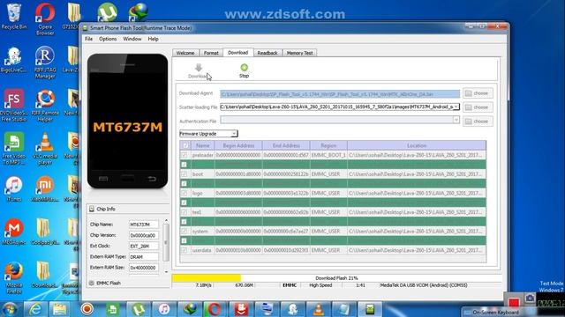Open the uTorrent desktop shortcut
Screen dimensions: 565x317
click(x=107, y=12)
